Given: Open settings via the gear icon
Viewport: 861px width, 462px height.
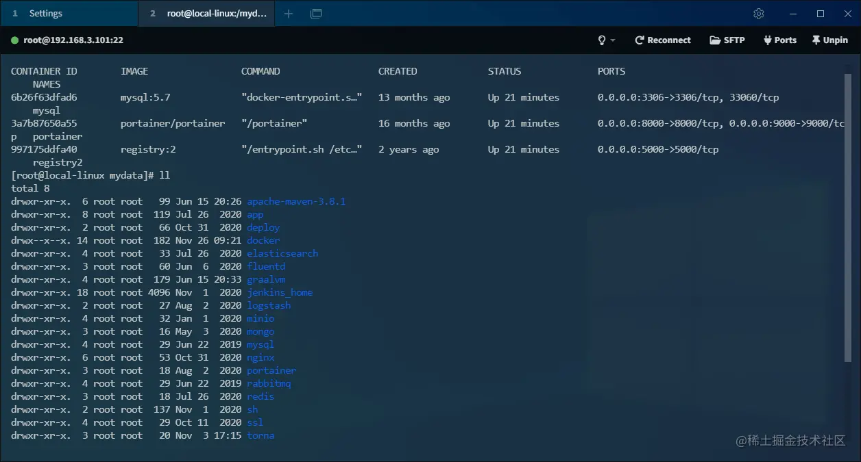Looking at the screenshot, I should pyautogui.click(x=758, y=14).
